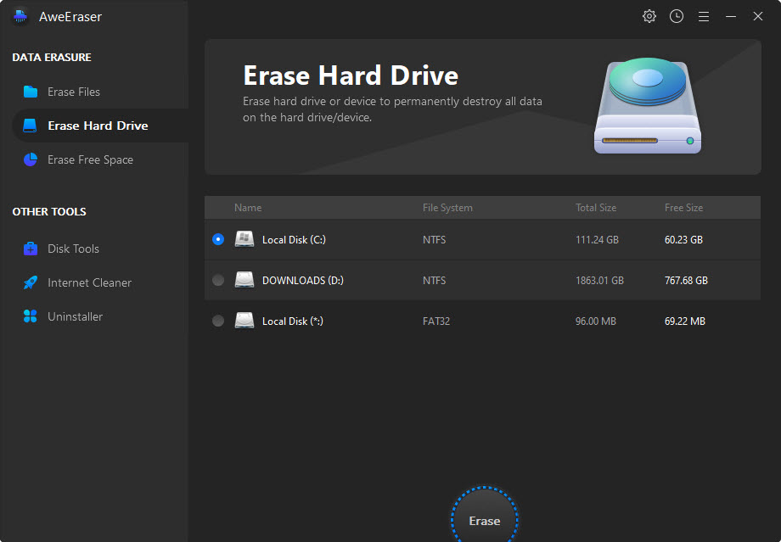Open the hamburger menu icon
Viewport: 781px width, 542px height.
pos(703,17)
